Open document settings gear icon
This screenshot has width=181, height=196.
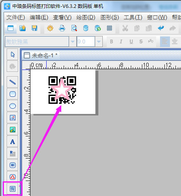pos(50,28)
